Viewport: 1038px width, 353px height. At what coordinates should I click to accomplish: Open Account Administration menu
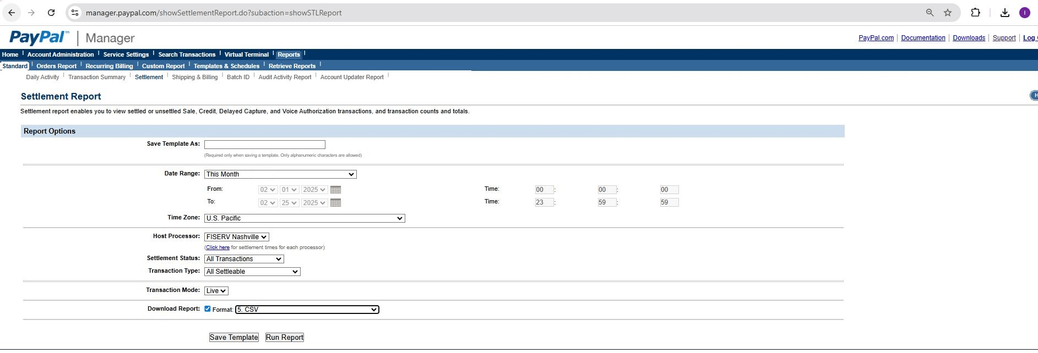tap(61, 54)
